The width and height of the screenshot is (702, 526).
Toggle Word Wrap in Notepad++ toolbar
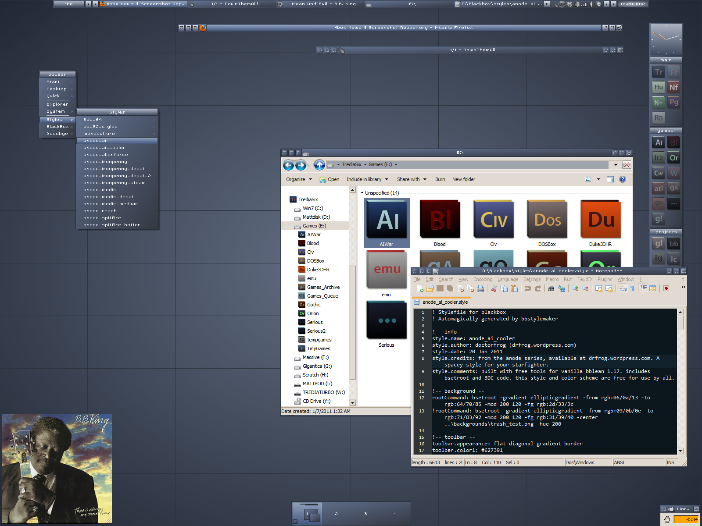[622, 288]
